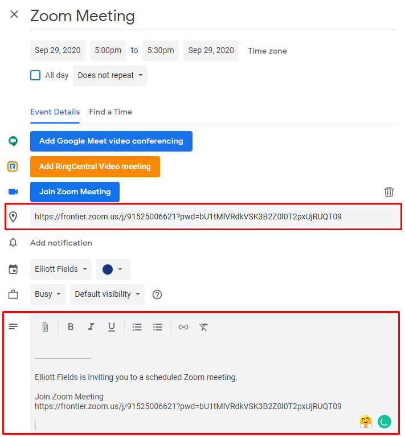405x437 pixels.
Task: Open availability help question mark icon
Action: coord(157,295)
